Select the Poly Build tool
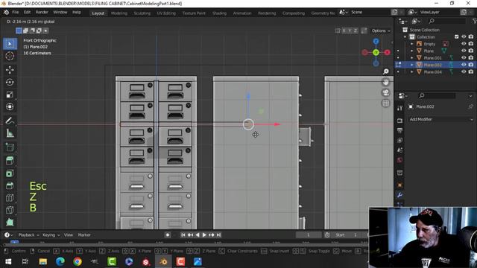 click(10, 222)
